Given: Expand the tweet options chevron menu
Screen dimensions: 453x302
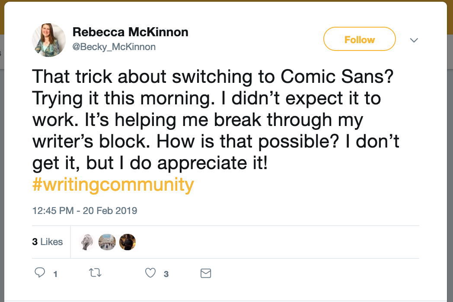Looking at the screenshot, I should (x=414, y=40).
